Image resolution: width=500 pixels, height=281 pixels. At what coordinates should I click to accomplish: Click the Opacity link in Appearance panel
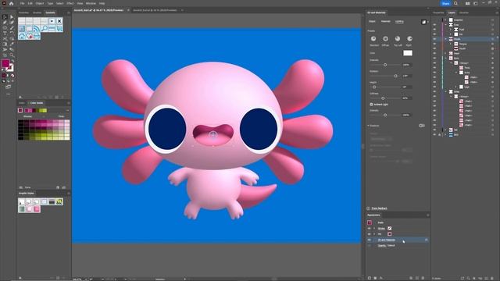tap(382, 245)
